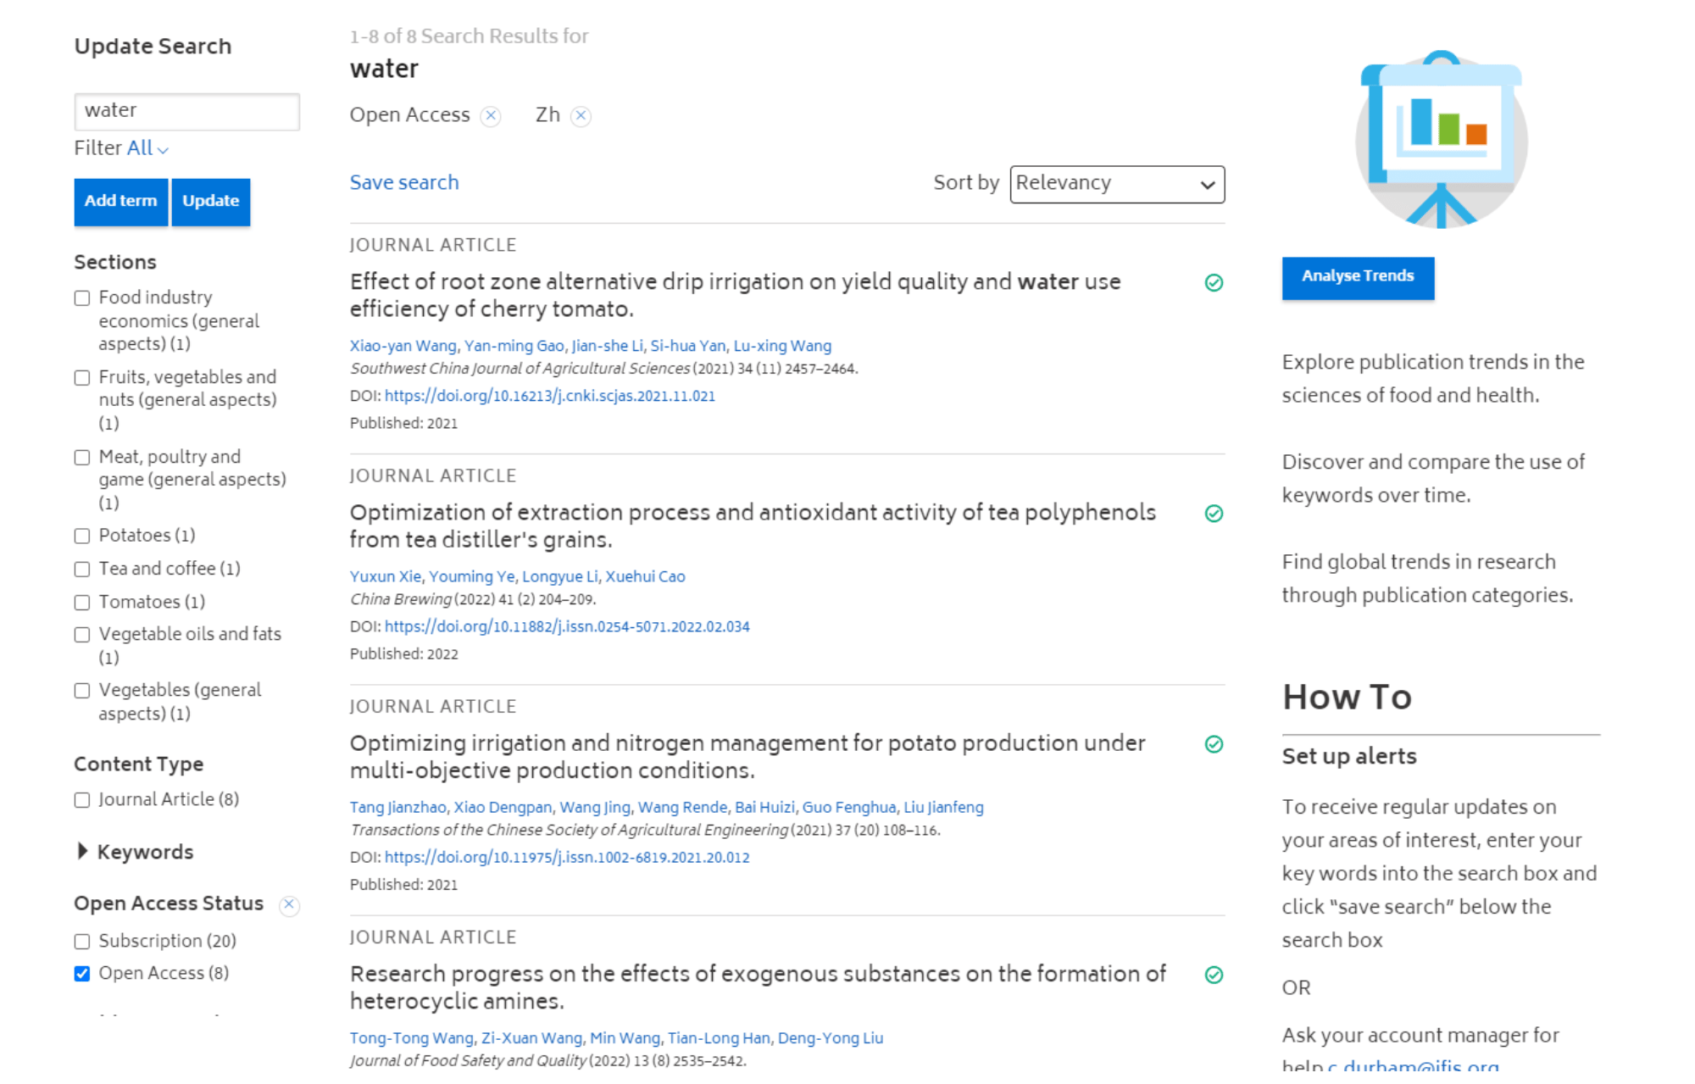The image size is (1695, 1084).
Task: Open DOI link ending 6819.2021.20.012
Action: (x=567, y=857)
